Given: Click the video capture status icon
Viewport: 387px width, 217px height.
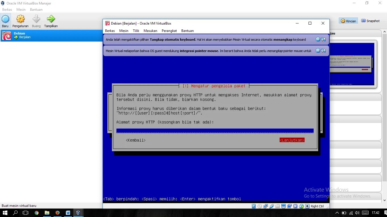Looking at the screenshot, I should click(289, 206).
